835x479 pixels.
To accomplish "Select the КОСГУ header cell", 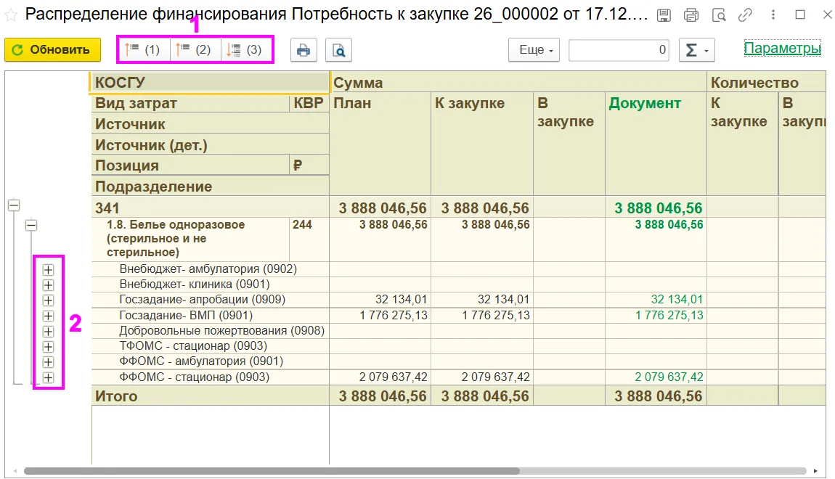I will coord(210,83).
